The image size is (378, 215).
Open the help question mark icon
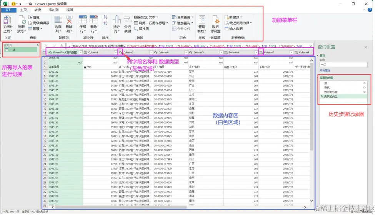point(370,10)
